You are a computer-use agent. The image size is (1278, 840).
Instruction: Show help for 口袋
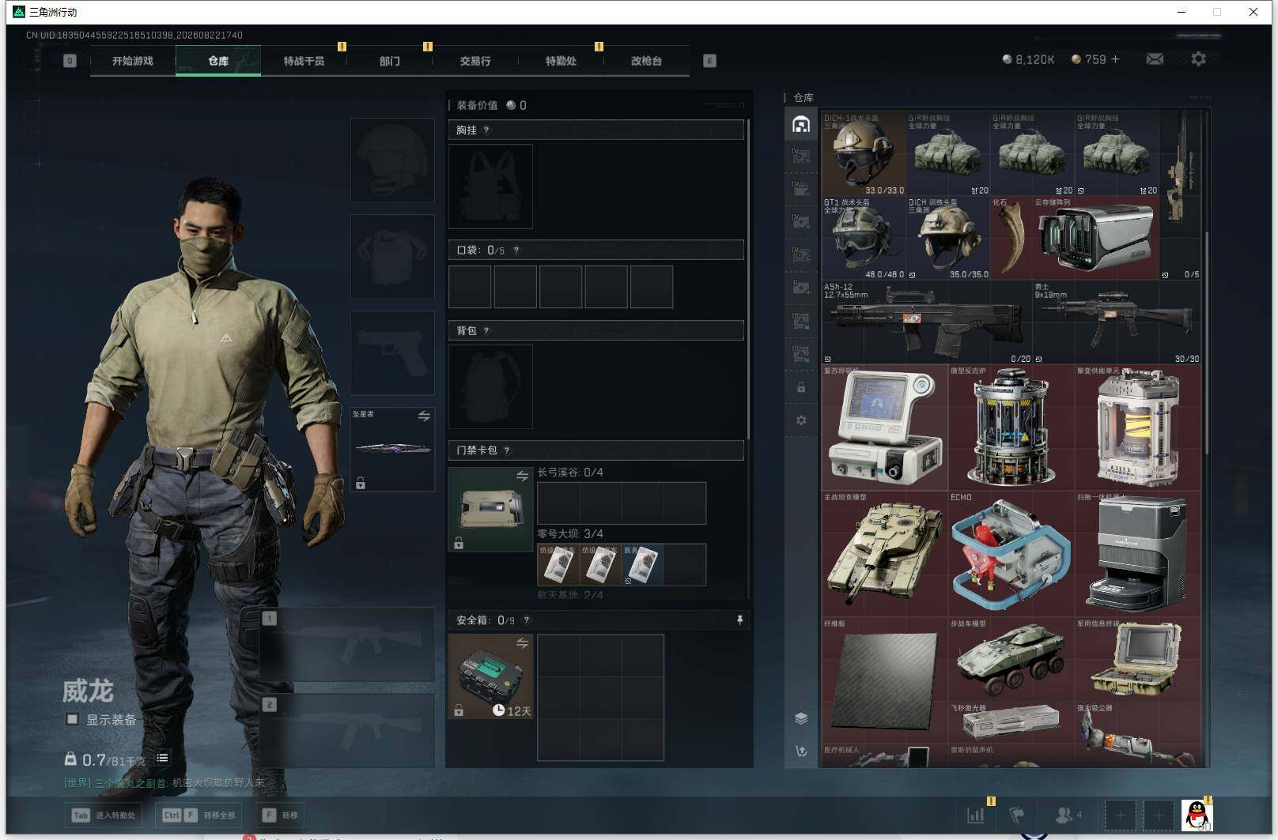pyautogui.click(x=516, y=250)
